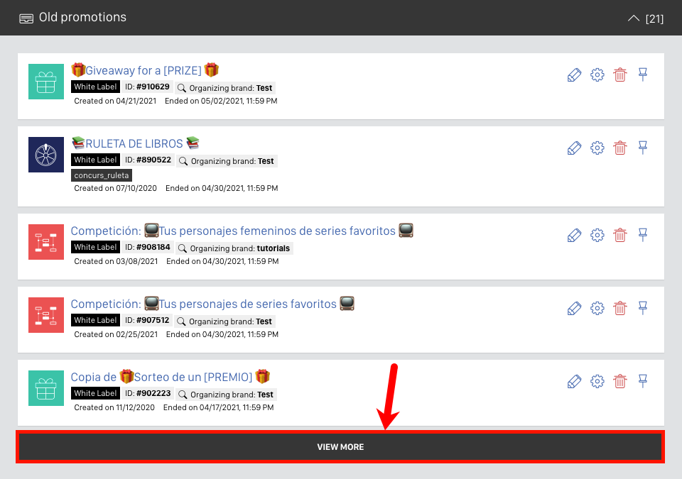Open Copia de Sorteo de un [PREMIO] link
The height and width of the screenshot is (479, 682).
coord(170,376)
